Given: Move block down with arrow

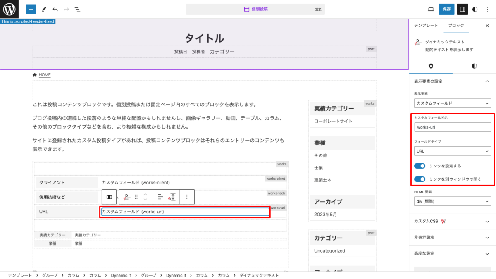Looking at the screenshot, I should (x=145, y=200).
